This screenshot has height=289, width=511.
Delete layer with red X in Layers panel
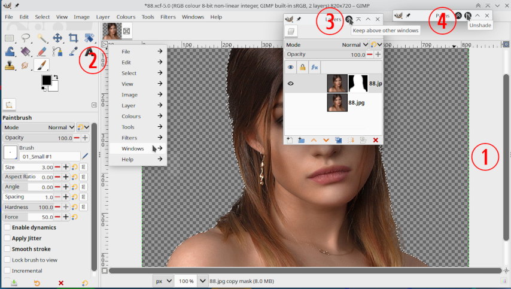point(376,140)
